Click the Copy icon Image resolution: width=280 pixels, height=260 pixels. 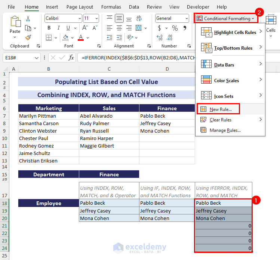tap(28, 28)
